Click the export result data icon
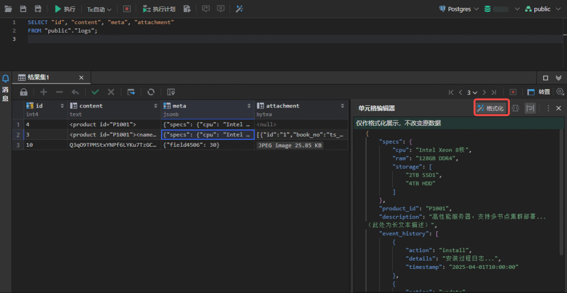The width and height of the screenshot is (567, 293). (x=131, y=92)
